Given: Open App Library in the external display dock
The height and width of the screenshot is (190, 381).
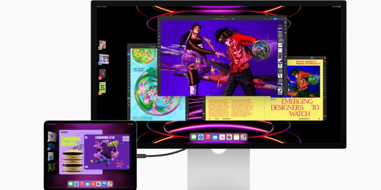Looking at the screenshot, I should tap(243, 137).
